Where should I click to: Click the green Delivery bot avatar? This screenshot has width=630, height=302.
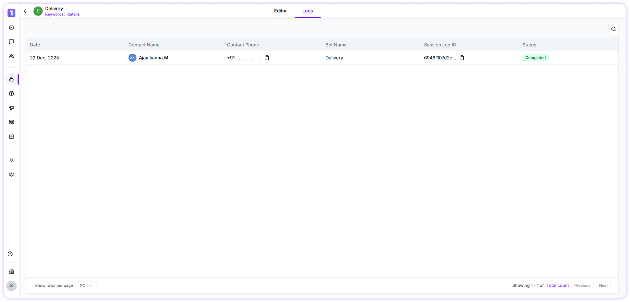point(38,11)
